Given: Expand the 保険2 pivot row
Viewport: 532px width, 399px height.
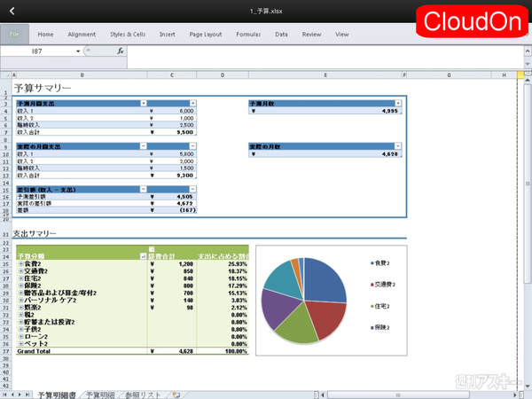Looking at the screenshot, I should 21,286.
